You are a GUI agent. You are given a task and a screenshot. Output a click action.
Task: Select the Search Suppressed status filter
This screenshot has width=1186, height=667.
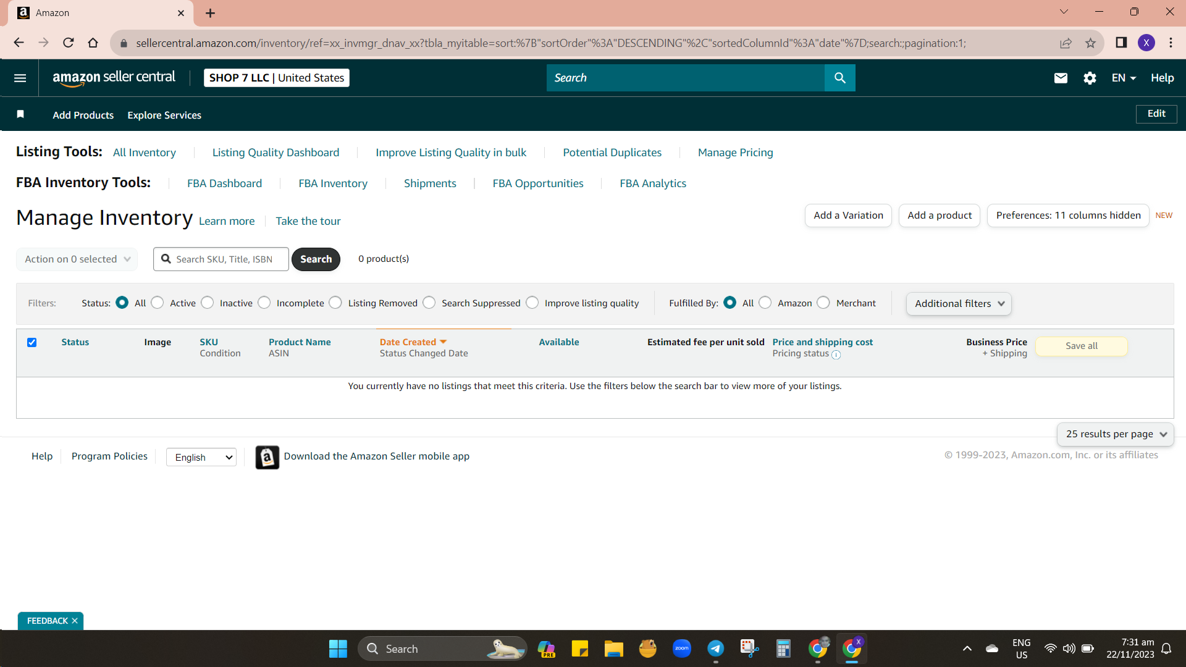click(429, 303)
